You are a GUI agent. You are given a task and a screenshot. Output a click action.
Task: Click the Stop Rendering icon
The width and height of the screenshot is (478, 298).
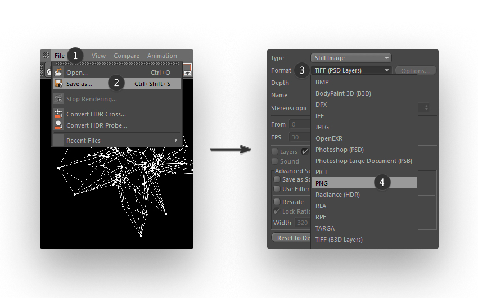58,99
